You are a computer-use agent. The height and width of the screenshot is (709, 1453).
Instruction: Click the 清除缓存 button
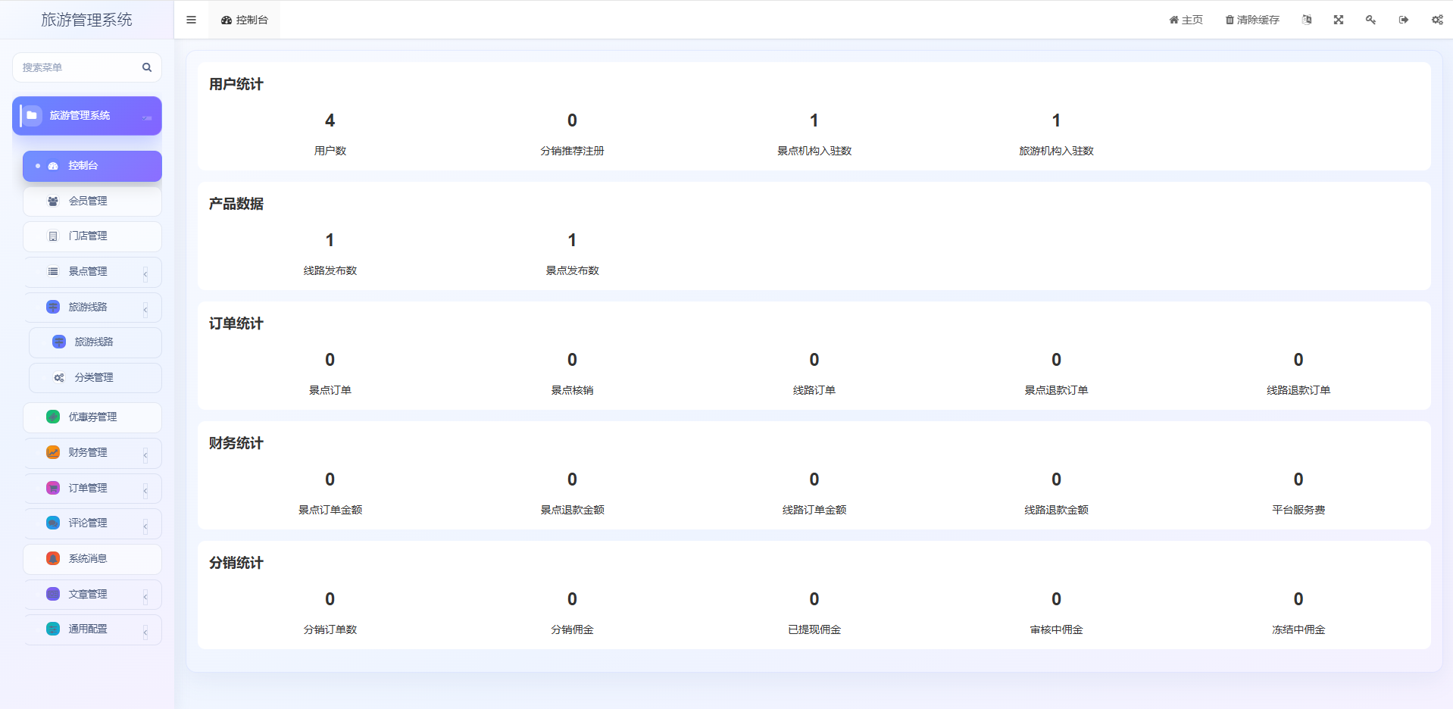coord(1252,20)
